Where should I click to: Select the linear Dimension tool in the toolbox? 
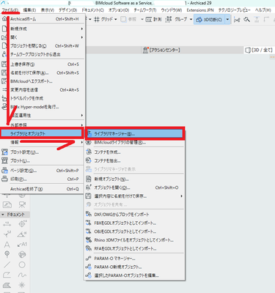pyautogui.click(x=7, y=223)
